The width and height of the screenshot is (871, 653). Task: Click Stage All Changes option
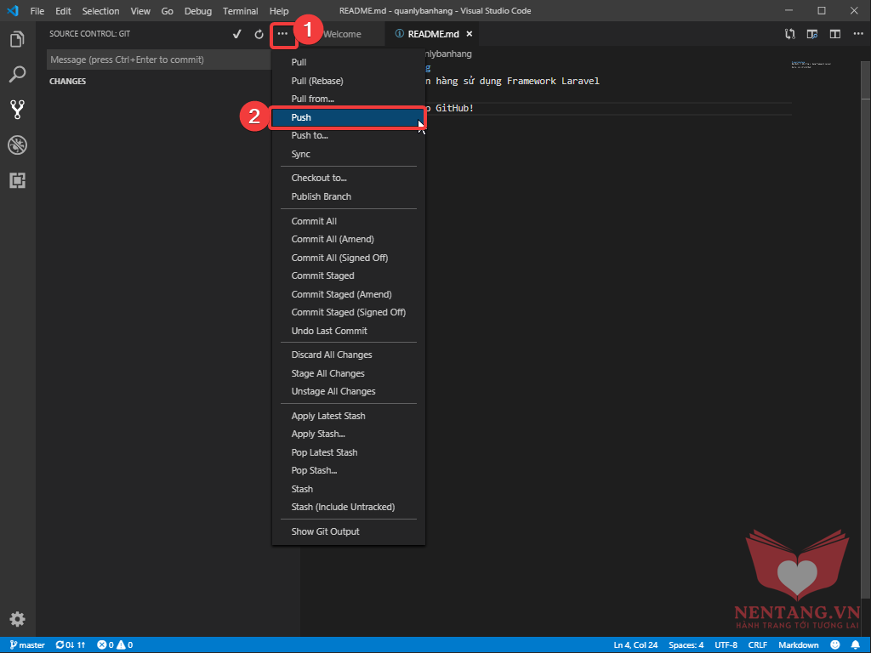[327, 373]
